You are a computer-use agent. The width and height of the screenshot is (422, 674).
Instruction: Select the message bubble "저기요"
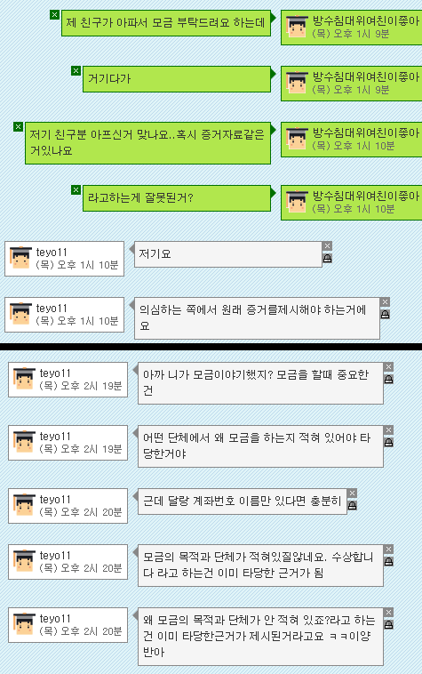tap(228, 254)
